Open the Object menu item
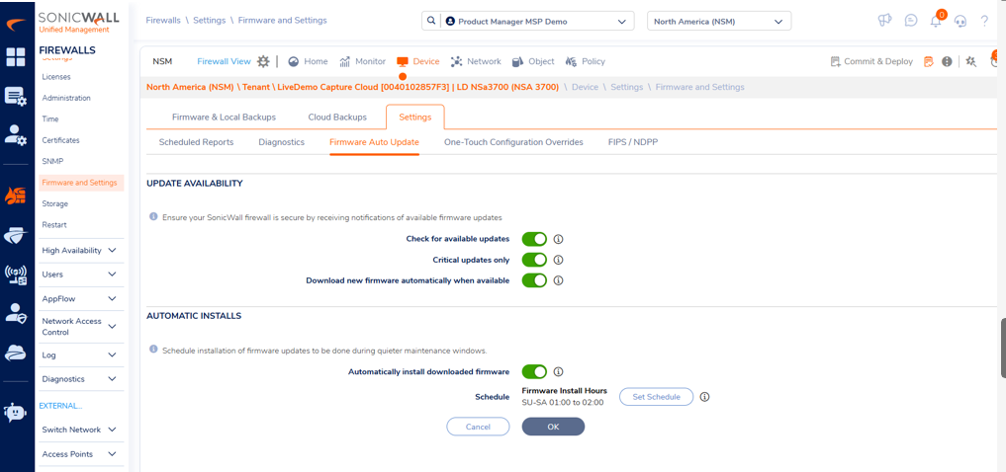1006x472 pixels. click(x=532, y=61)
